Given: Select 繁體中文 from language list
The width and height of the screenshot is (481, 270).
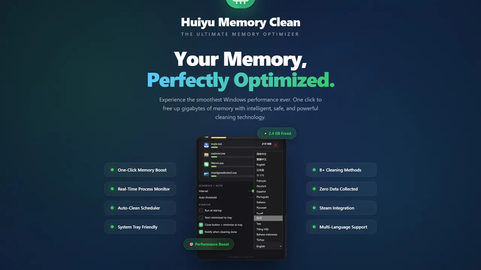Looking at the screenshot, I should [x=268, y=159].
